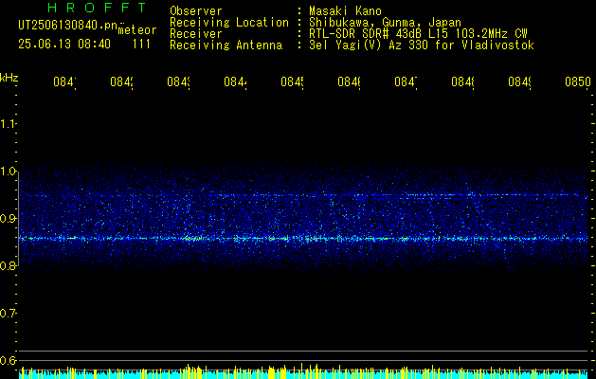Click the 1.0 kHz axis label
The width and height of the screenshot is (596, 379).
click(x=8, y=171)
